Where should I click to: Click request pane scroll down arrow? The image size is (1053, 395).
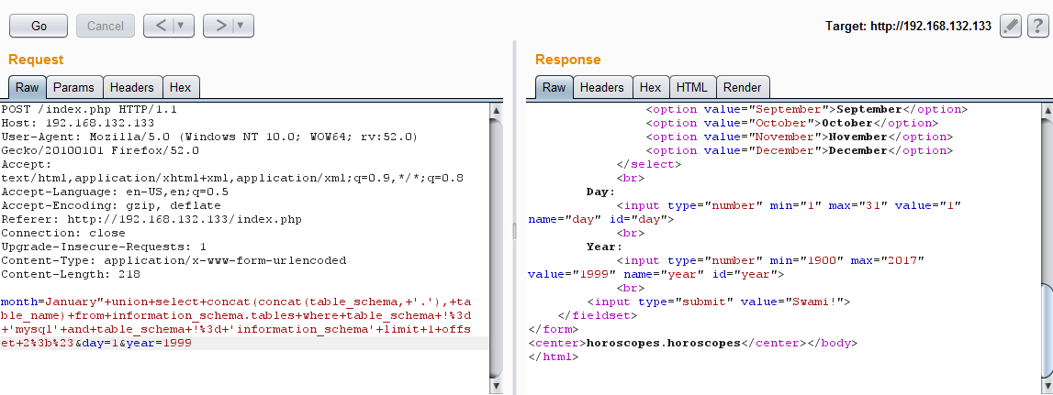pos(497,386)
